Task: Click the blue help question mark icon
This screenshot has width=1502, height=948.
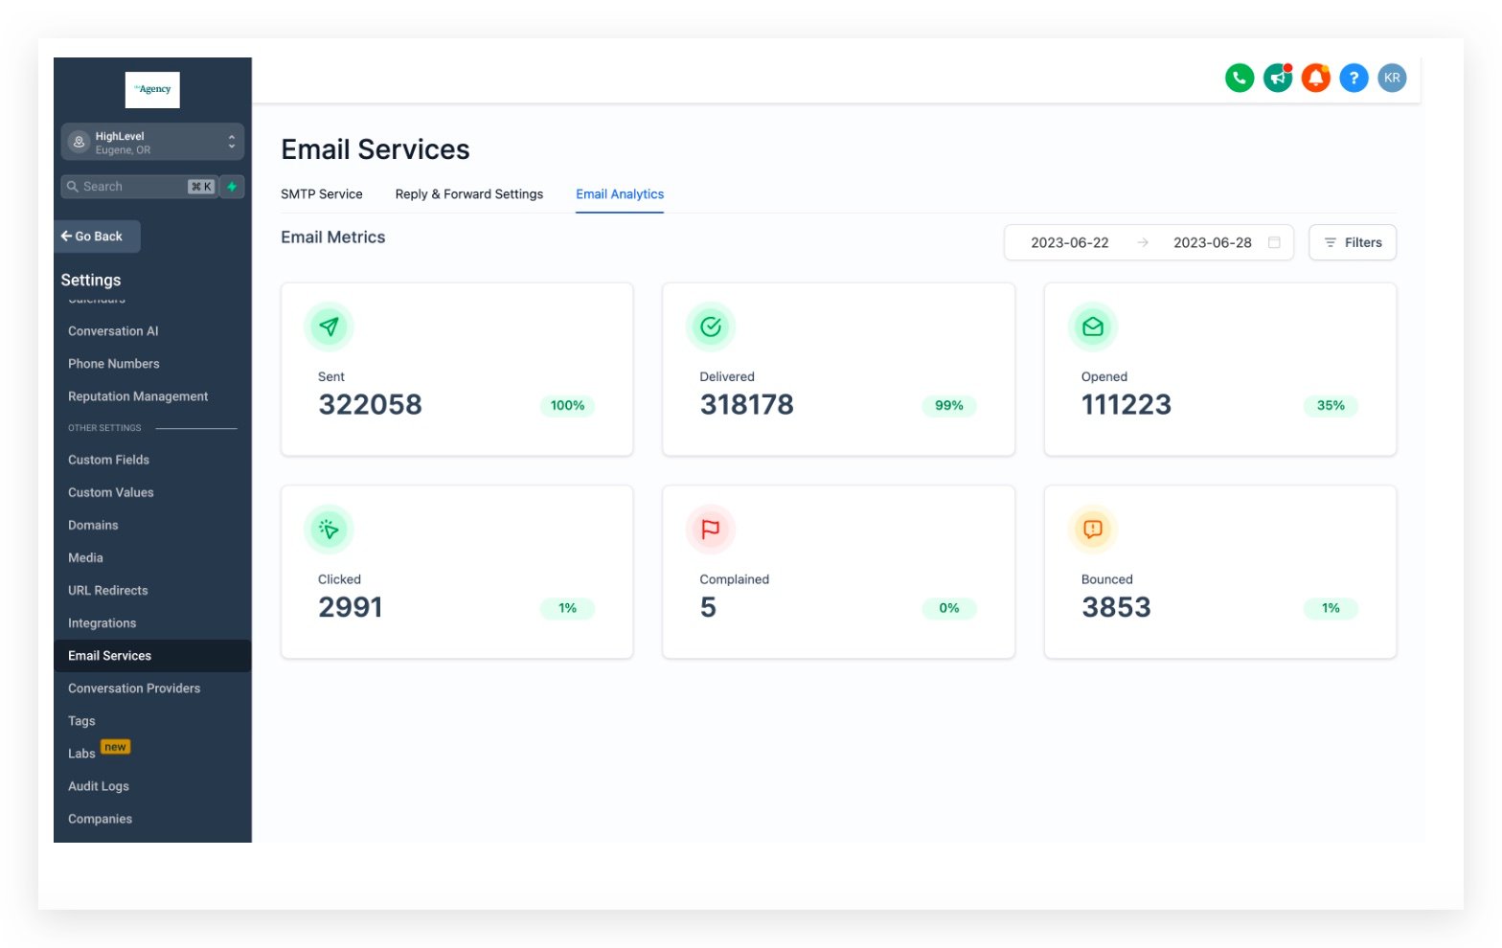Action: click(x=1354, y=78)
